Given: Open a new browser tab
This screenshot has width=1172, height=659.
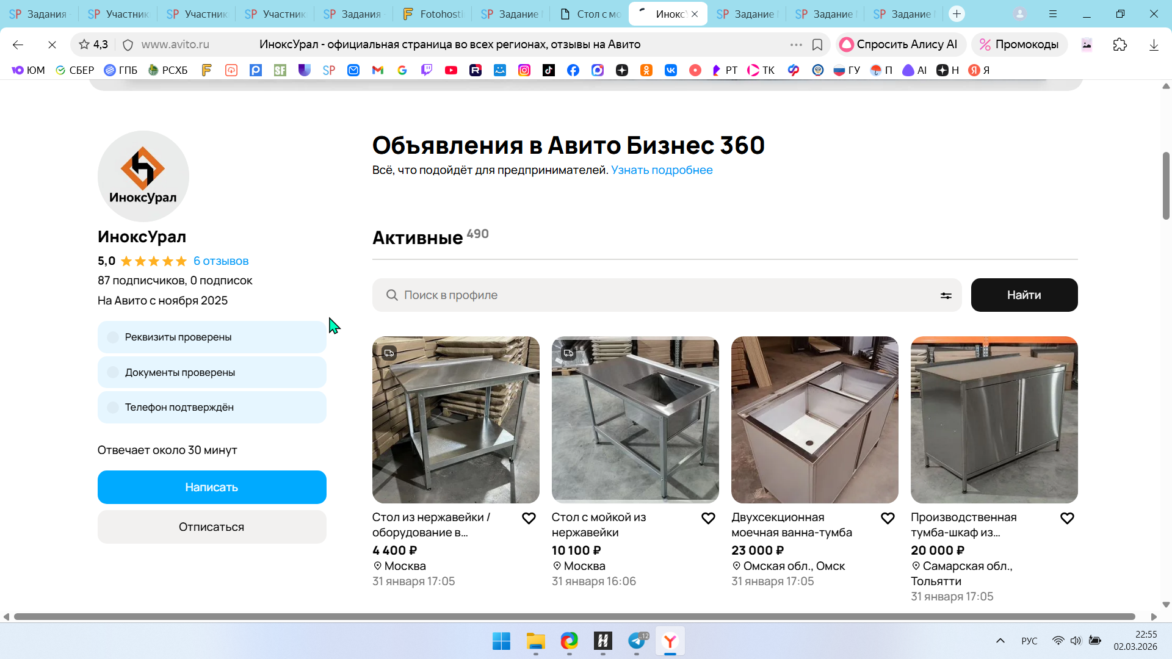Looking at the screenshot, I should (957, 14).
